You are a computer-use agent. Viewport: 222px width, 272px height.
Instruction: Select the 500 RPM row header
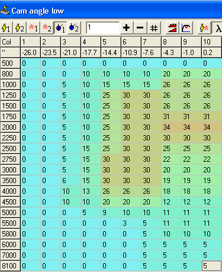10,63
